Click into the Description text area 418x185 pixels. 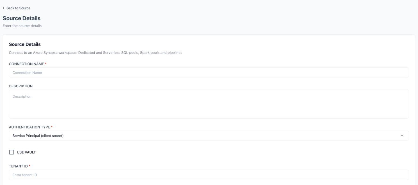209,104
